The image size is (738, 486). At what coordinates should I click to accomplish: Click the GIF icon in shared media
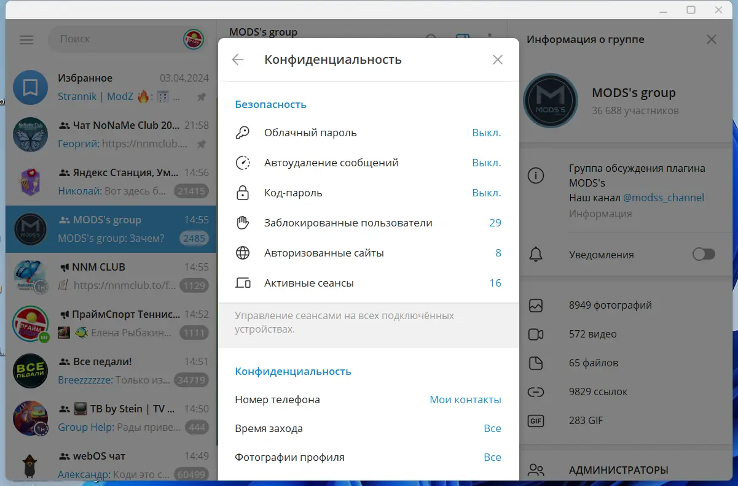(535, 420)
